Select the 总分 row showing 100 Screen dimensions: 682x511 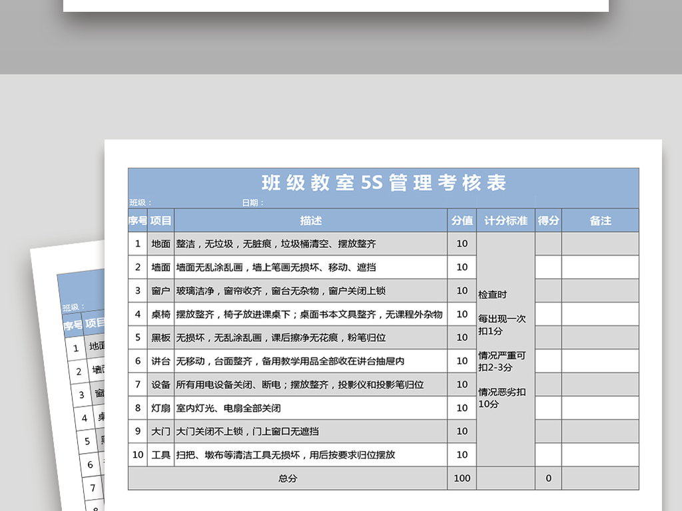point(286,478)
